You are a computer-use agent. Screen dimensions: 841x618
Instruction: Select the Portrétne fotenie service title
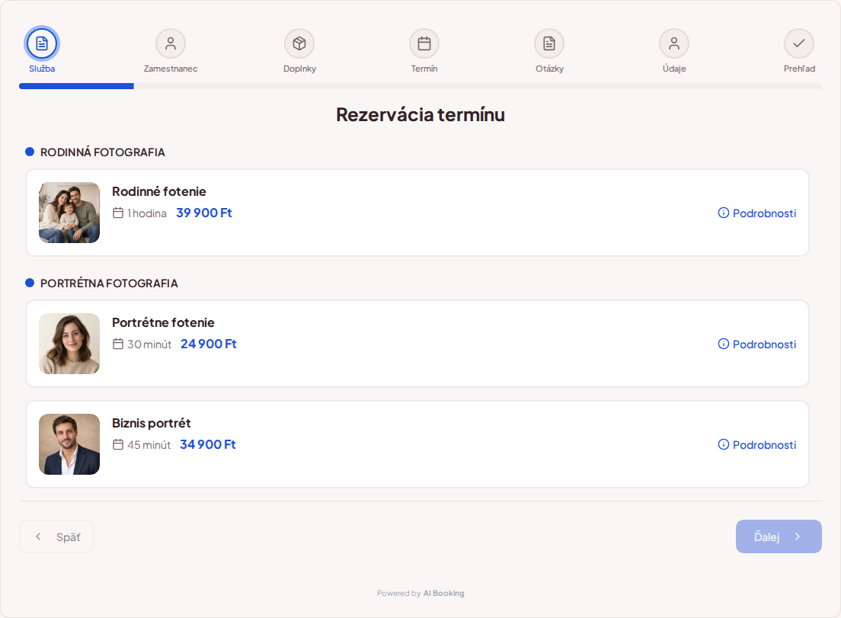(x=163, y=322)
